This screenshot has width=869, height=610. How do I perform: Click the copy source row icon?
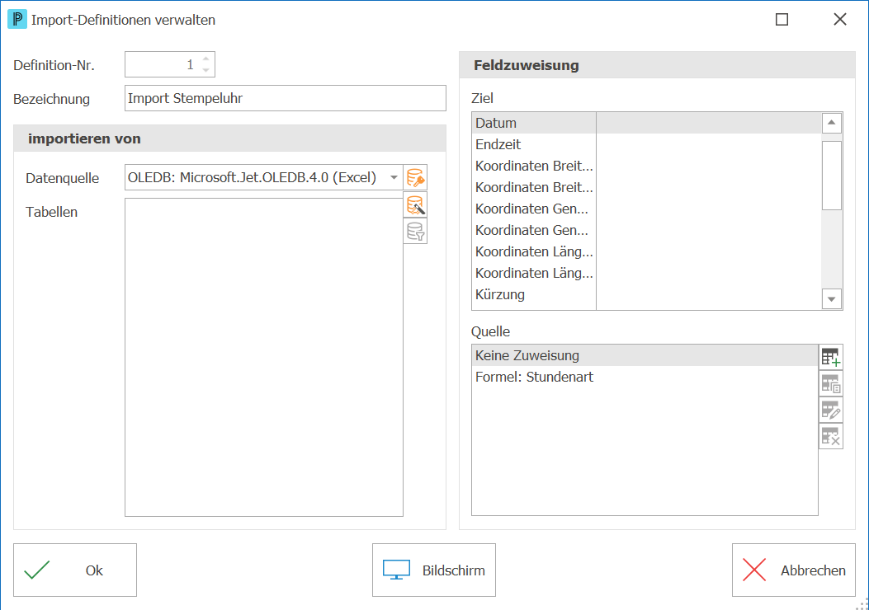tap(831, 383)
